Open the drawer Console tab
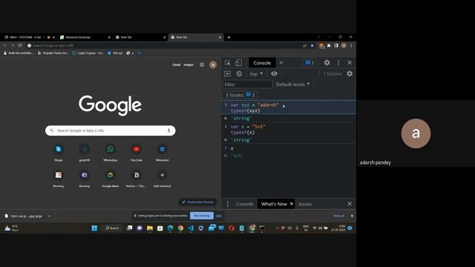This screenshot has width=475, height=267. tap(244, 204)
